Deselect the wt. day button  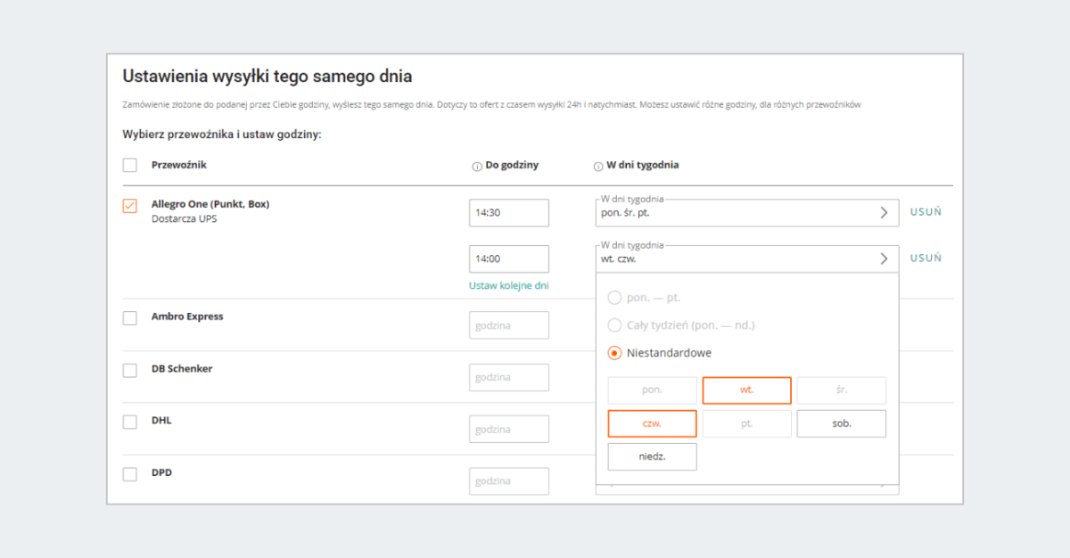746,390
